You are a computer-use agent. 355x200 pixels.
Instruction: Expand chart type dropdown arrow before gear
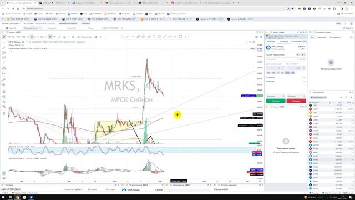click(69, 37)
